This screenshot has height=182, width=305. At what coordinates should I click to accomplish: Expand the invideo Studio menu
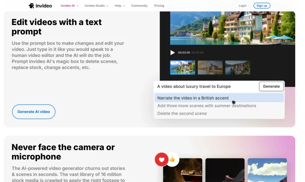(96, 5)
